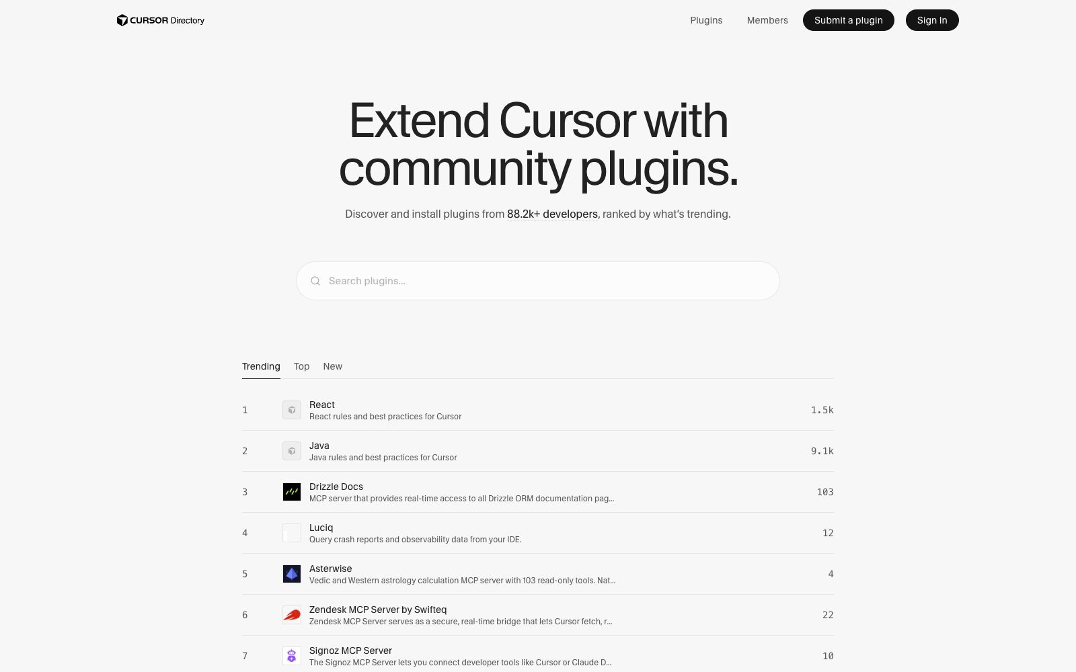The height and width of the screenshot is (672, 1076).
Task: Select the 12 count on Luciq row
Action: click(x=828, y=533)
